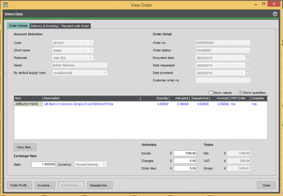This screenshot has width=283, height=196.
Task: Click the Net total field
Action: [x=239, y=153]
